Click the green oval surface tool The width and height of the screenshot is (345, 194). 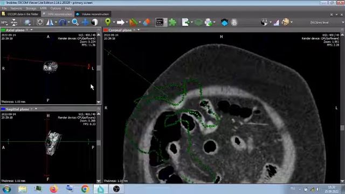tap(198, 22)
